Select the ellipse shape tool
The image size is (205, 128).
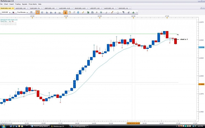click(x=118, y=12)
